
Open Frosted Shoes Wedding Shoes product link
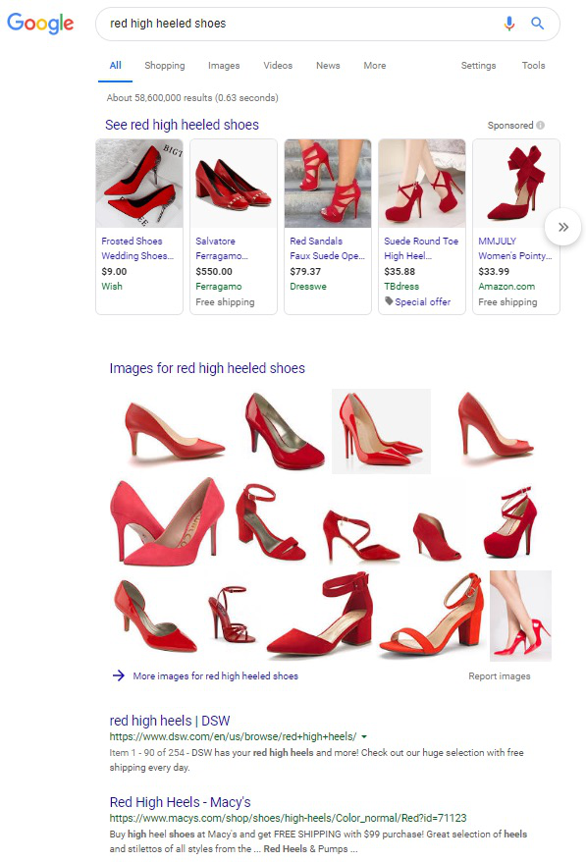coord(136,248)
